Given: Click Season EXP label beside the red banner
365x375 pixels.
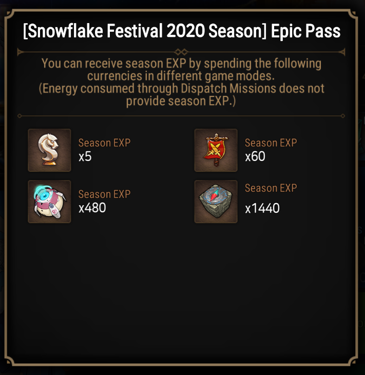Looking at the screenshot, I should pyautogui.click(x=271, y=143).
